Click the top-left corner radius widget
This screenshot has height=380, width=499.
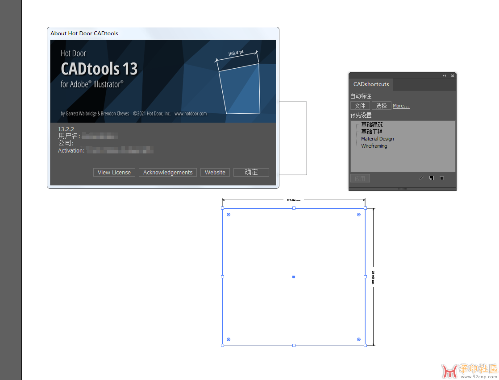coord(229,215)
